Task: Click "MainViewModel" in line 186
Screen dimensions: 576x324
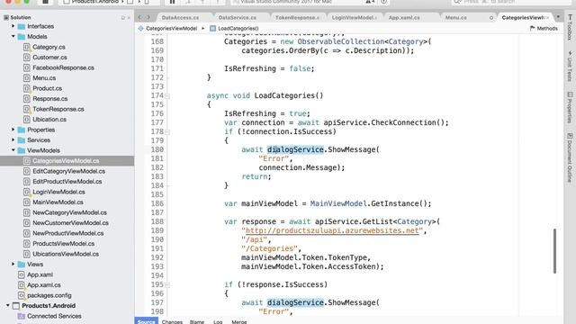Action: 338,203
